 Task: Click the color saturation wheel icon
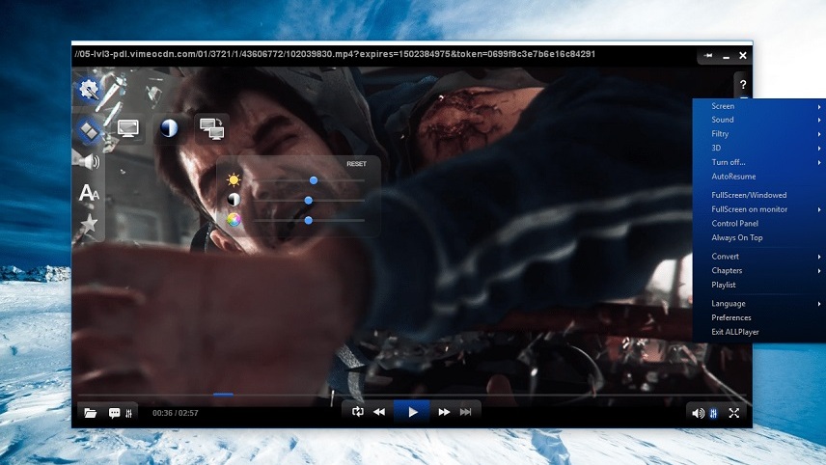coord(234,219)
